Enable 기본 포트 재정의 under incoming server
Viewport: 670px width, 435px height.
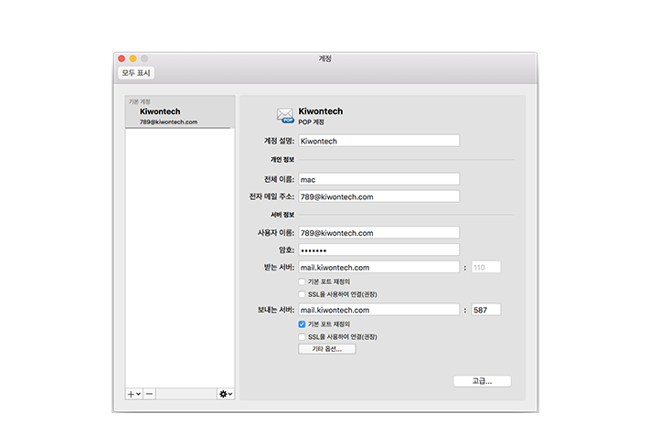[x=303, y=281]
